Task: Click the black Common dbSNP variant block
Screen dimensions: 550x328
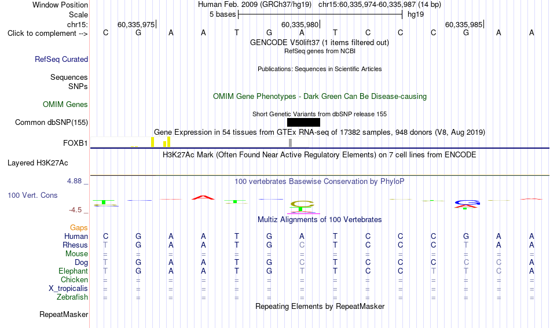Action: [303, 122]
